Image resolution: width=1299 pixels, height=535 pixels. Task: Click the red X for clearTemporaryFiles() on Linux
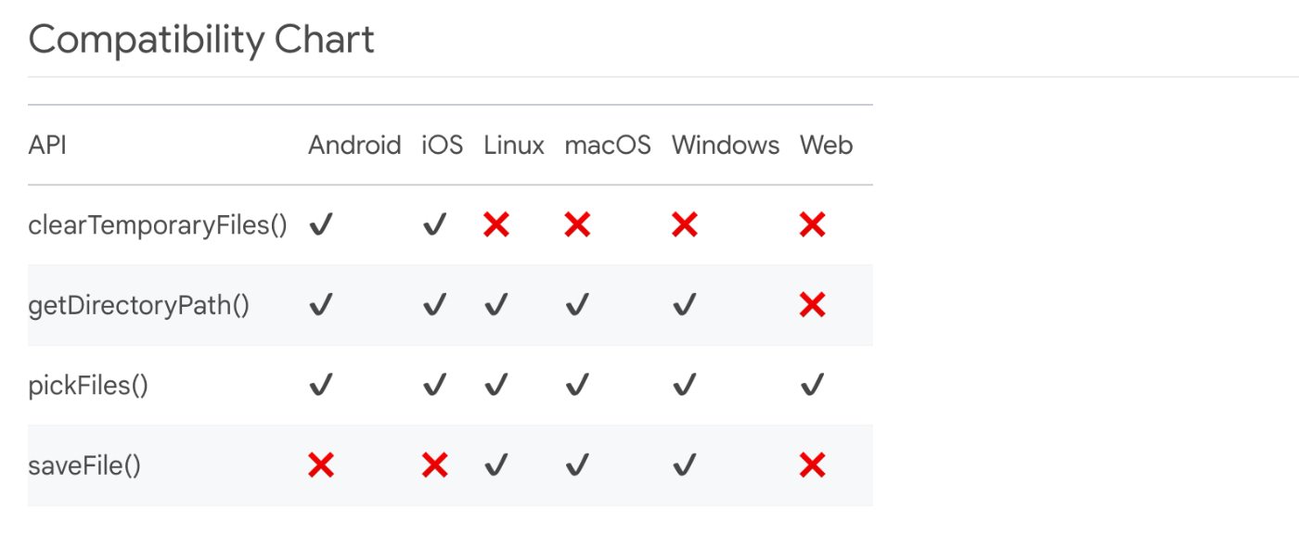coord(496,224)
